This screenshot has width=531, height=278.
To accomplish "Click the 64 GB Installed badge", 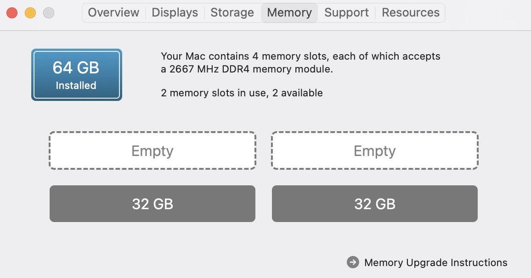I will (x=76, y=75).
